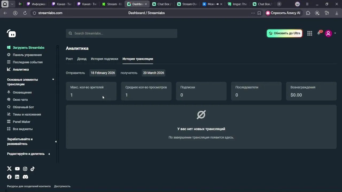This screenshot has height=192, width=342.
Task: Open Все виджеты sidebar item
Action: click(23, 129)
